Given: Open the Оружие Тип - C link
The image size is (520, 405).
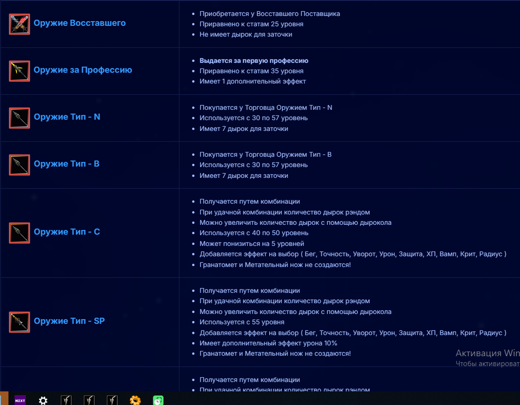Looking at the screenshot, I should click(x=67, y=232).
